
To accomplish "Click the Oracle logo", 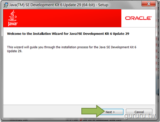I will click(138, 18).
